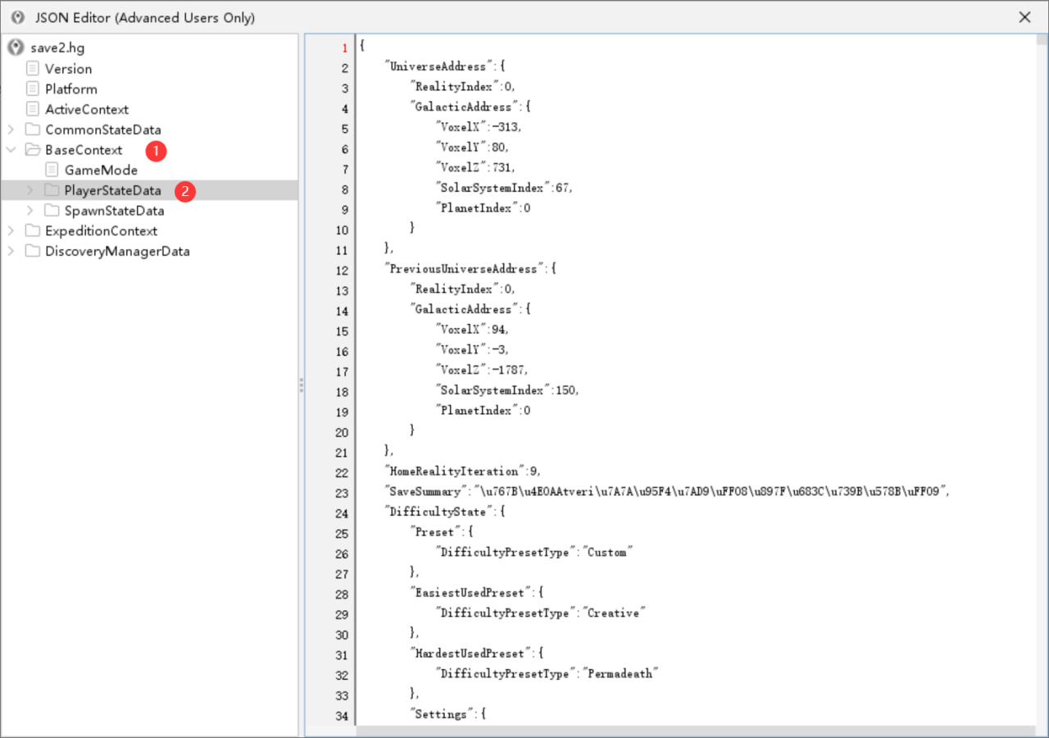This screenshot has height=738, width=1049.
Task: Click the file icon beside Platform
Action: [x=33, y=89]
